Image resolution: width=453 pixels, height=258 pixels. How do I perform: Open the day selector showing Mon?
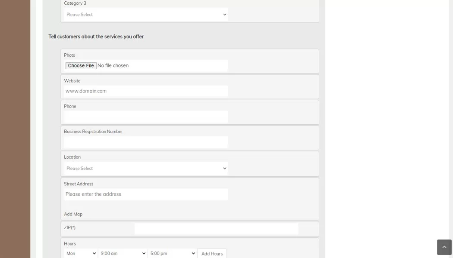coord(81,253)
